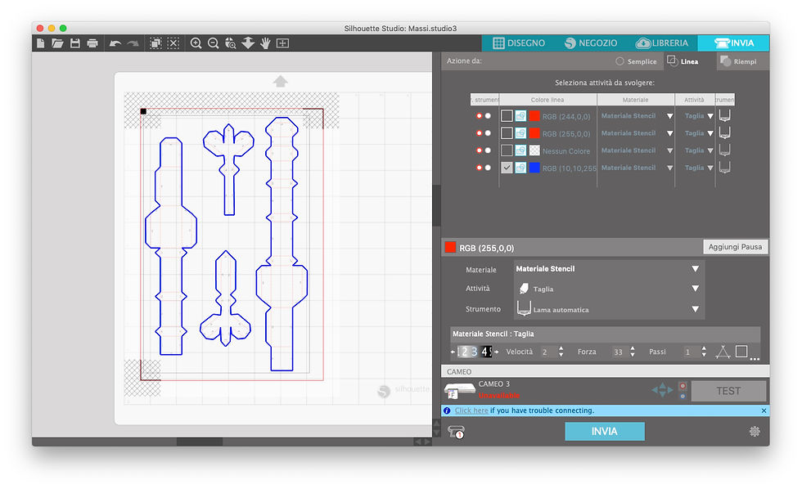Click the blue swatch next to RGB (10,10,255)
The width and height of the screenshot is (802, 489).
[x=534, y=168]
